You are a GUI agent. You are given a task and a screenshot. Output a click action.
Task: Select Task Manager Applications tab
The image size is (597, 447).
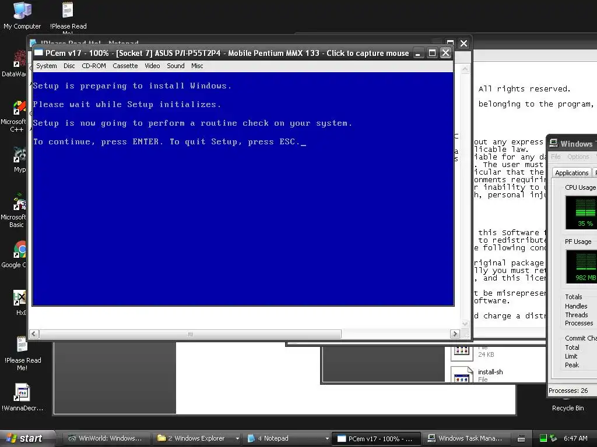(571, 173)
